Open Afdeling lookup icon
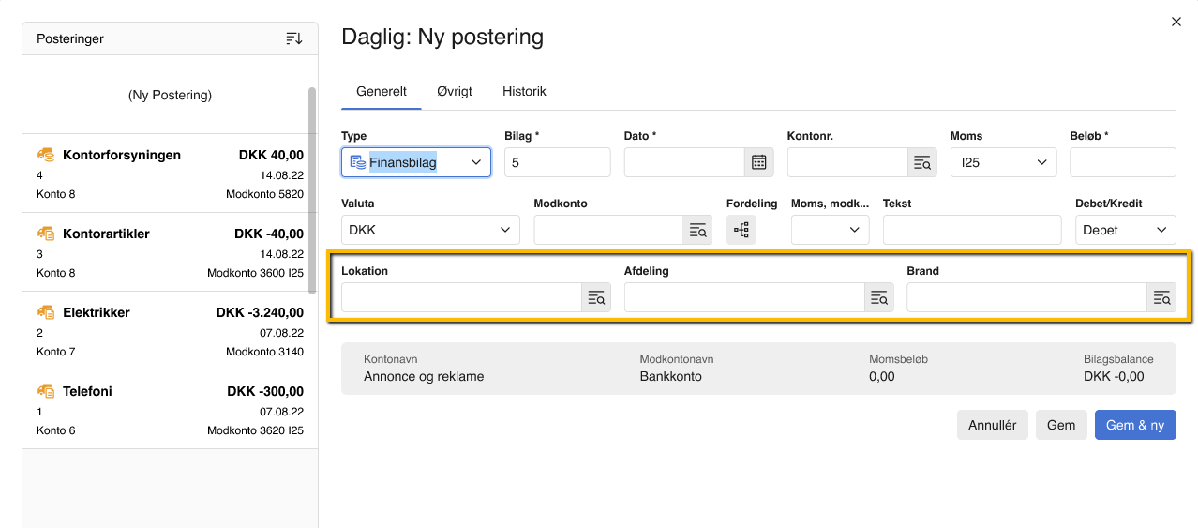This screenshot has width=1198, height=528. click(879, 297)
